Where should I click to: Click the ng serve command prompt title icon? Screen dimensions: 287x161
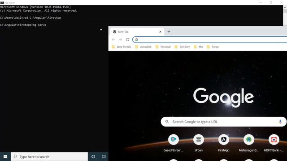tap(2, 3)
